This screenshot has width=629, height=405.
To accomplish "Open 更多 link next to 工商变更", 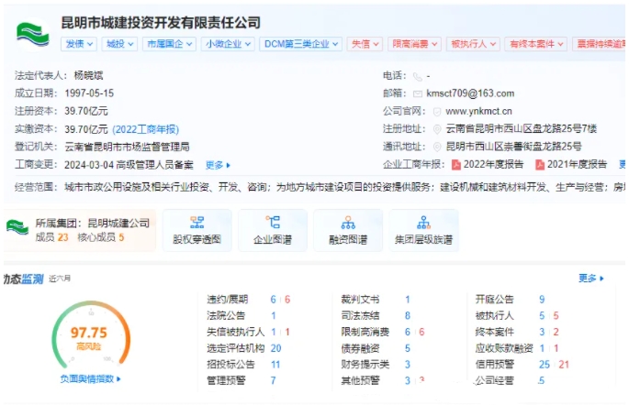I will pyautogui.click(x=218, y=165).
